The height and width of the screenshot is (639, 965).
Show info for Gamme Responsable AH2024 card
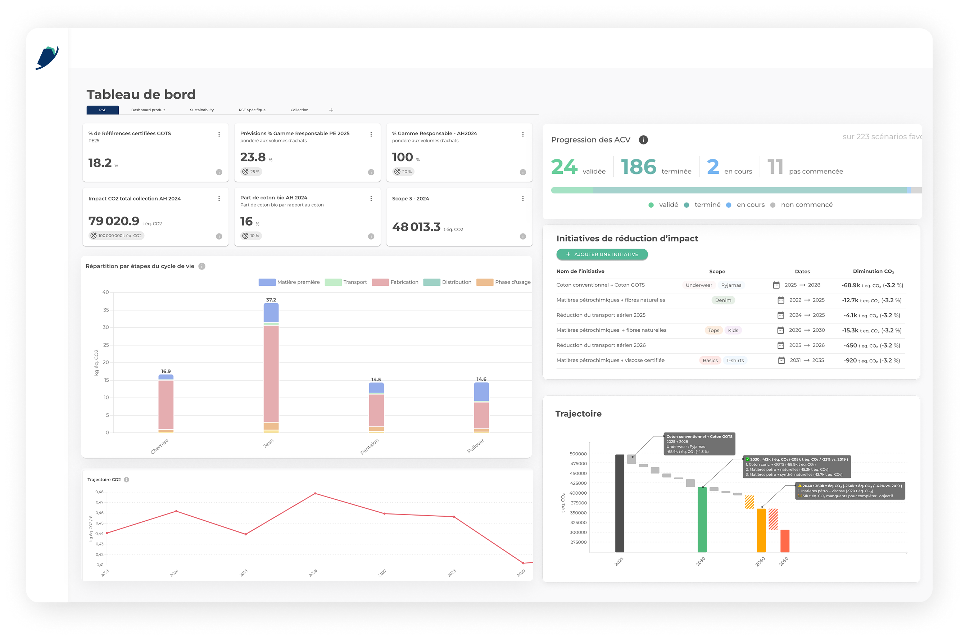tap(523, 172)
